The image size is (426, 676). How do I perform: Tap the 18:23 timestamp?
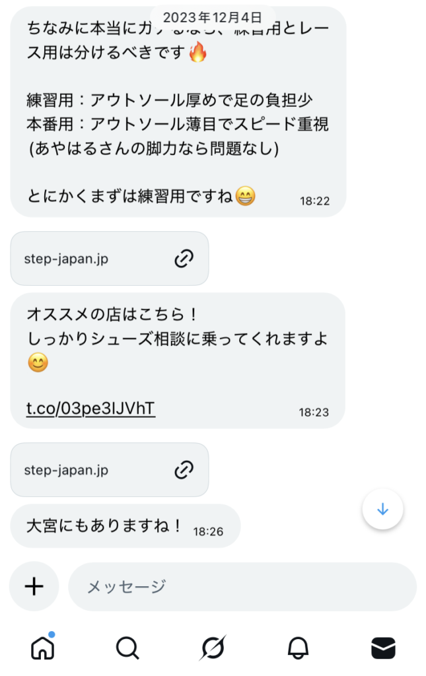coord(314,412)
